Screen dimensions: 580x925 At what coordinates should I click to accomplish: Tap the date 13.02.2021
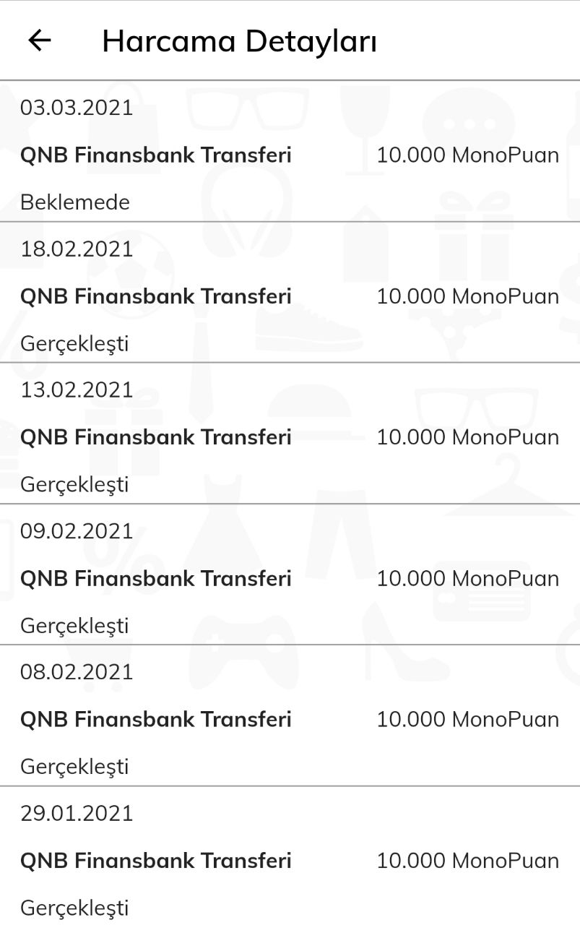click(77, 390)
